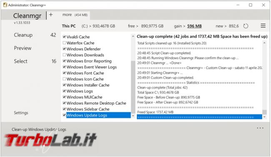This screenshot has width=271, height=157.
Task: Click the 20:48:45 Script Clean-up completed line
Action: click(164, 53)
